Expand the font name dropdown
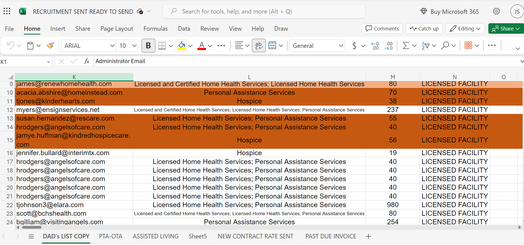 click(x=112, y=46)
